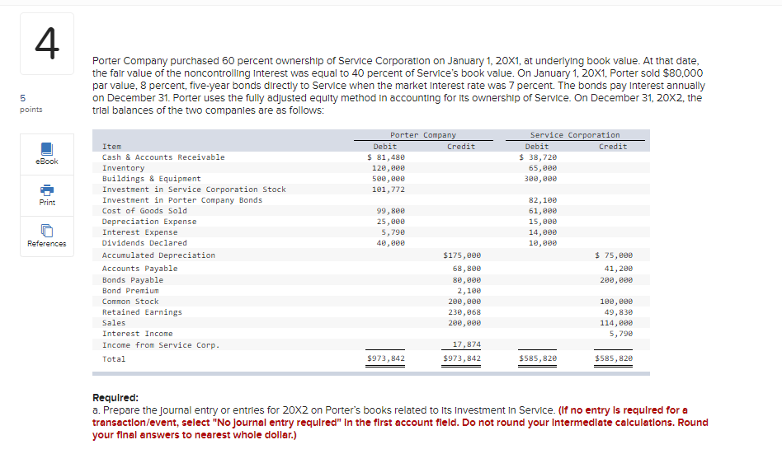
Task: Click the 'Bond Premium' row label
Action: [130, 291]
